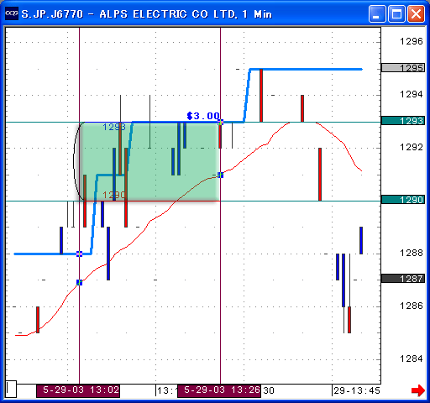Select the 5-29-03 13:02 time marker

coord(78,390)
